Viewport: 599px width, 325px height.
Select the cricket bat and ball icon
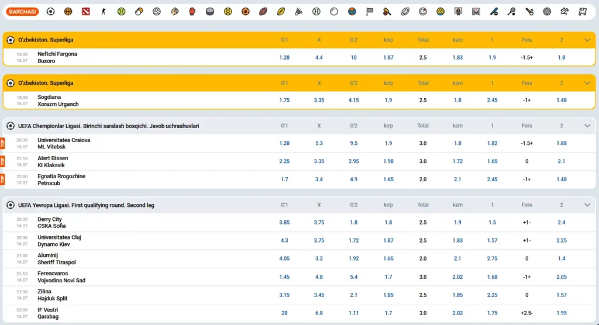[x=387, y=12]
